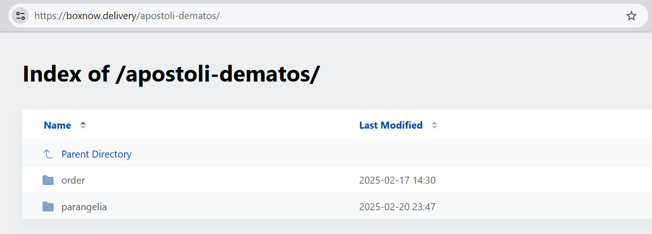
Task: Click the order date 2025-02-17 14:30
Action: 397,180
